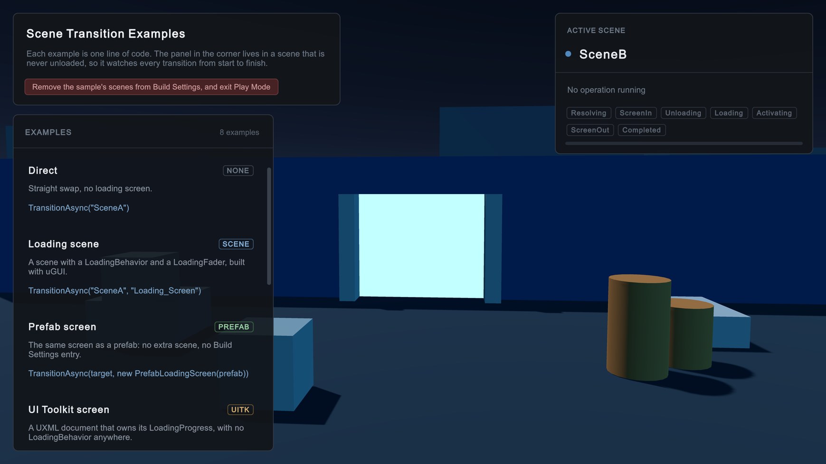The height and width of the screenshot is (464, 826).
Task: Click the Activating stage chip
Action: 774,113
